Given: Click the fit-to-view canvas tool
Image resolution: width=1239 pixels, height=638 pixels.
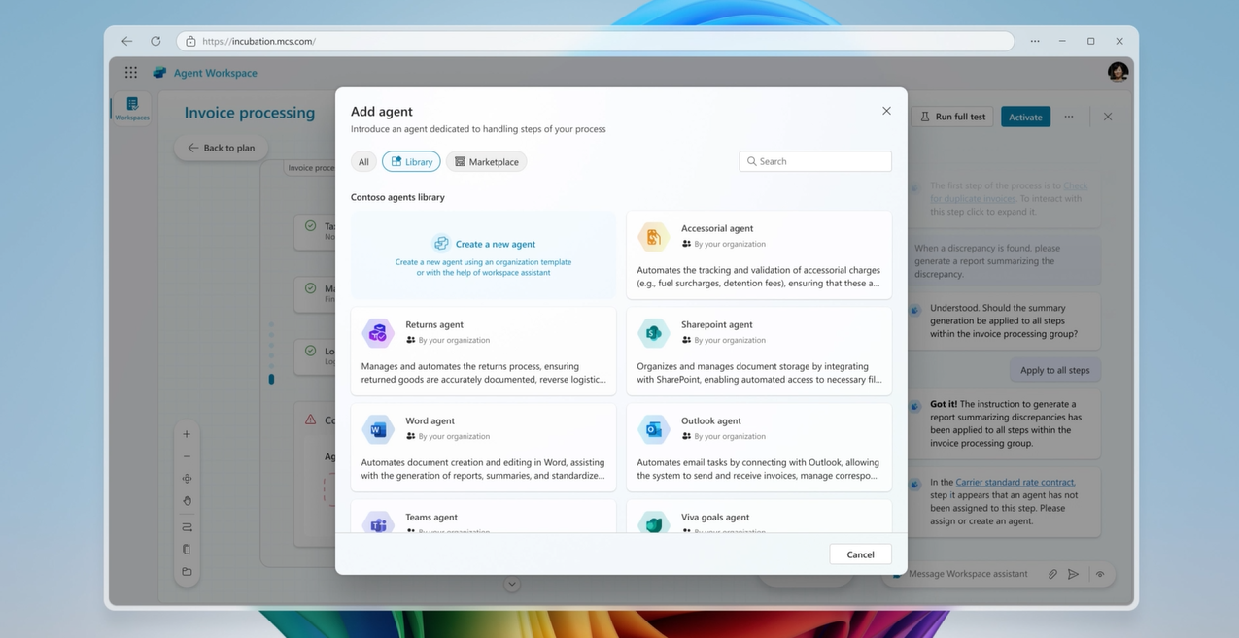Looking at the screenshot, I should point(187,479).
